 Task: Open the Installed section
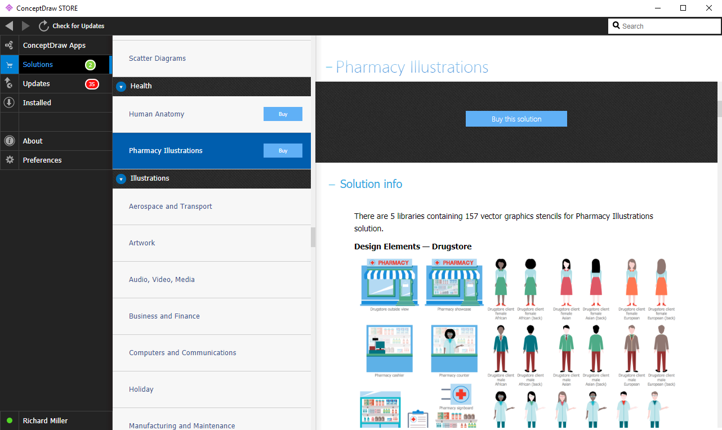(56, 103)
